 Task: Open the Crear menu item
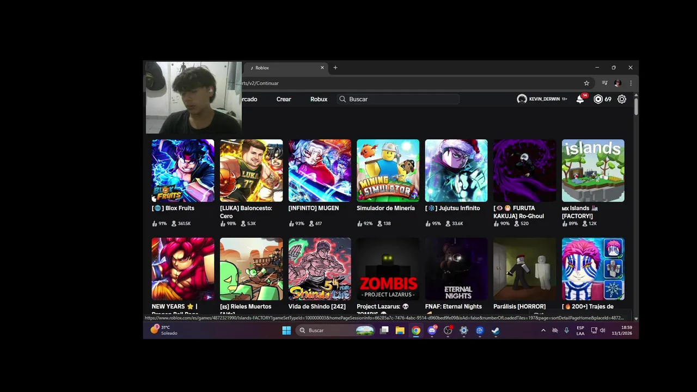(284, 99)
